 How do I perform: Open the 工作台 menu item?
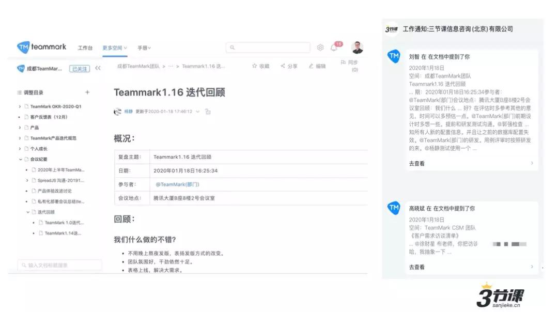point(85,48)
